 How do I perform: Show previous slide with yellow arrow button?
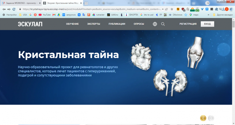pos(203,118)
